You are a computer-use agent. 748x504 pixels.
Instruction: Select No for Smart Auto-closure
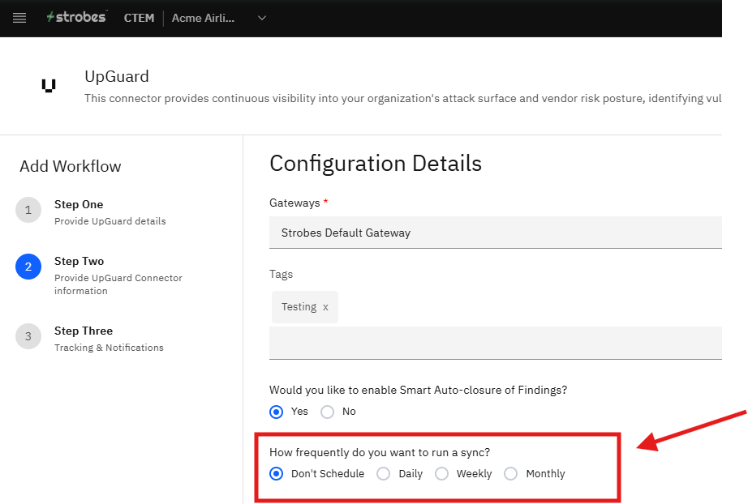click(x=327, y=412)
